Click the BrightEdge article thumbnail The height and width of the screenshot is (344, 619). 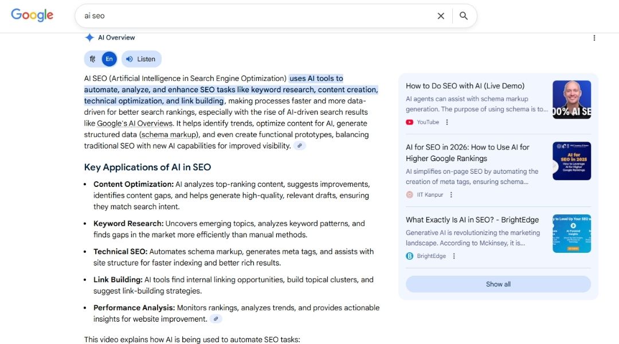pyautogui.click(x=571, y=234)
